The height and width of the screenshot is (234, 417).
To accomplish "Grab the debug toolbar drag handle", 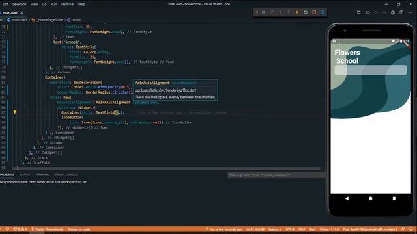I will [x=257, y=12].
